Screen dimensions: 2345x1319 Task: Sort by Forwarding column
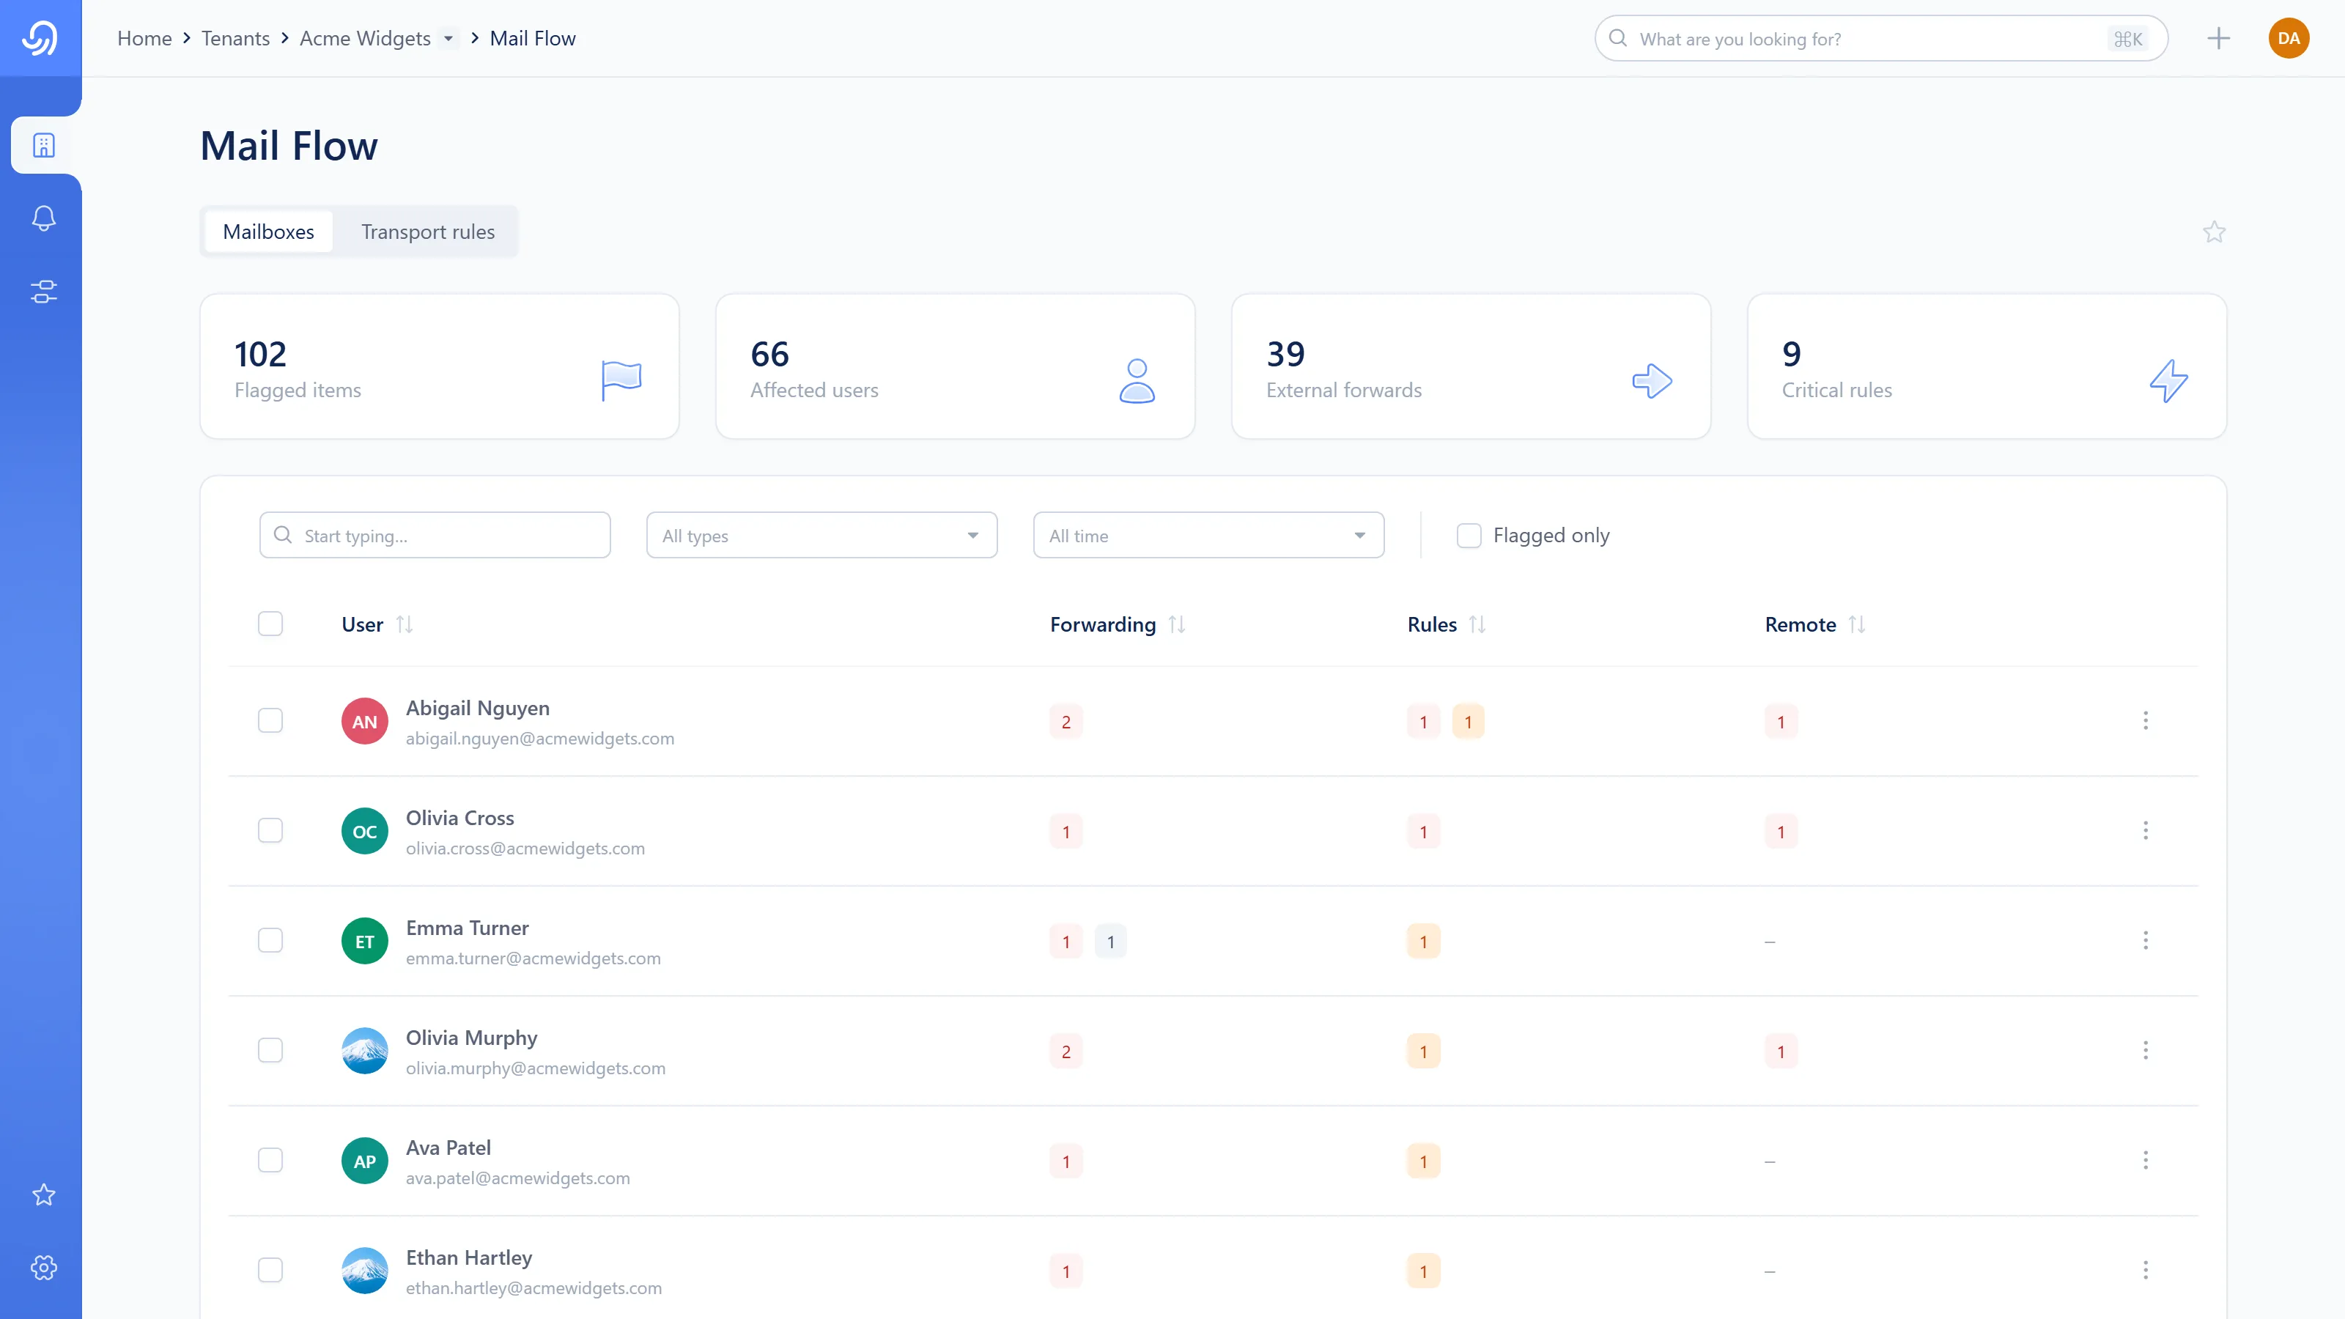pyautogui.click(x=1177, y=624)
